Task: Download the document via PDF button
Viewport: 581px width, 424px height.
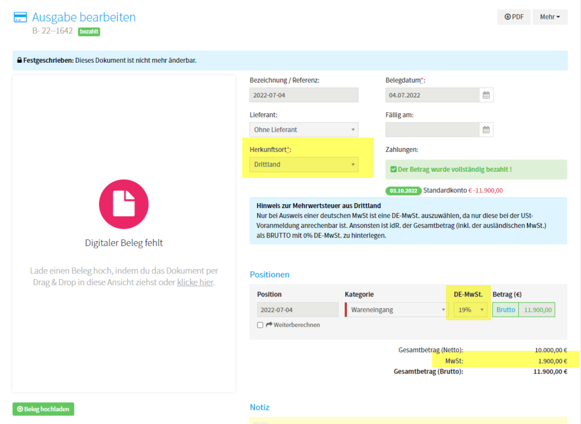Action: point(514,17)
